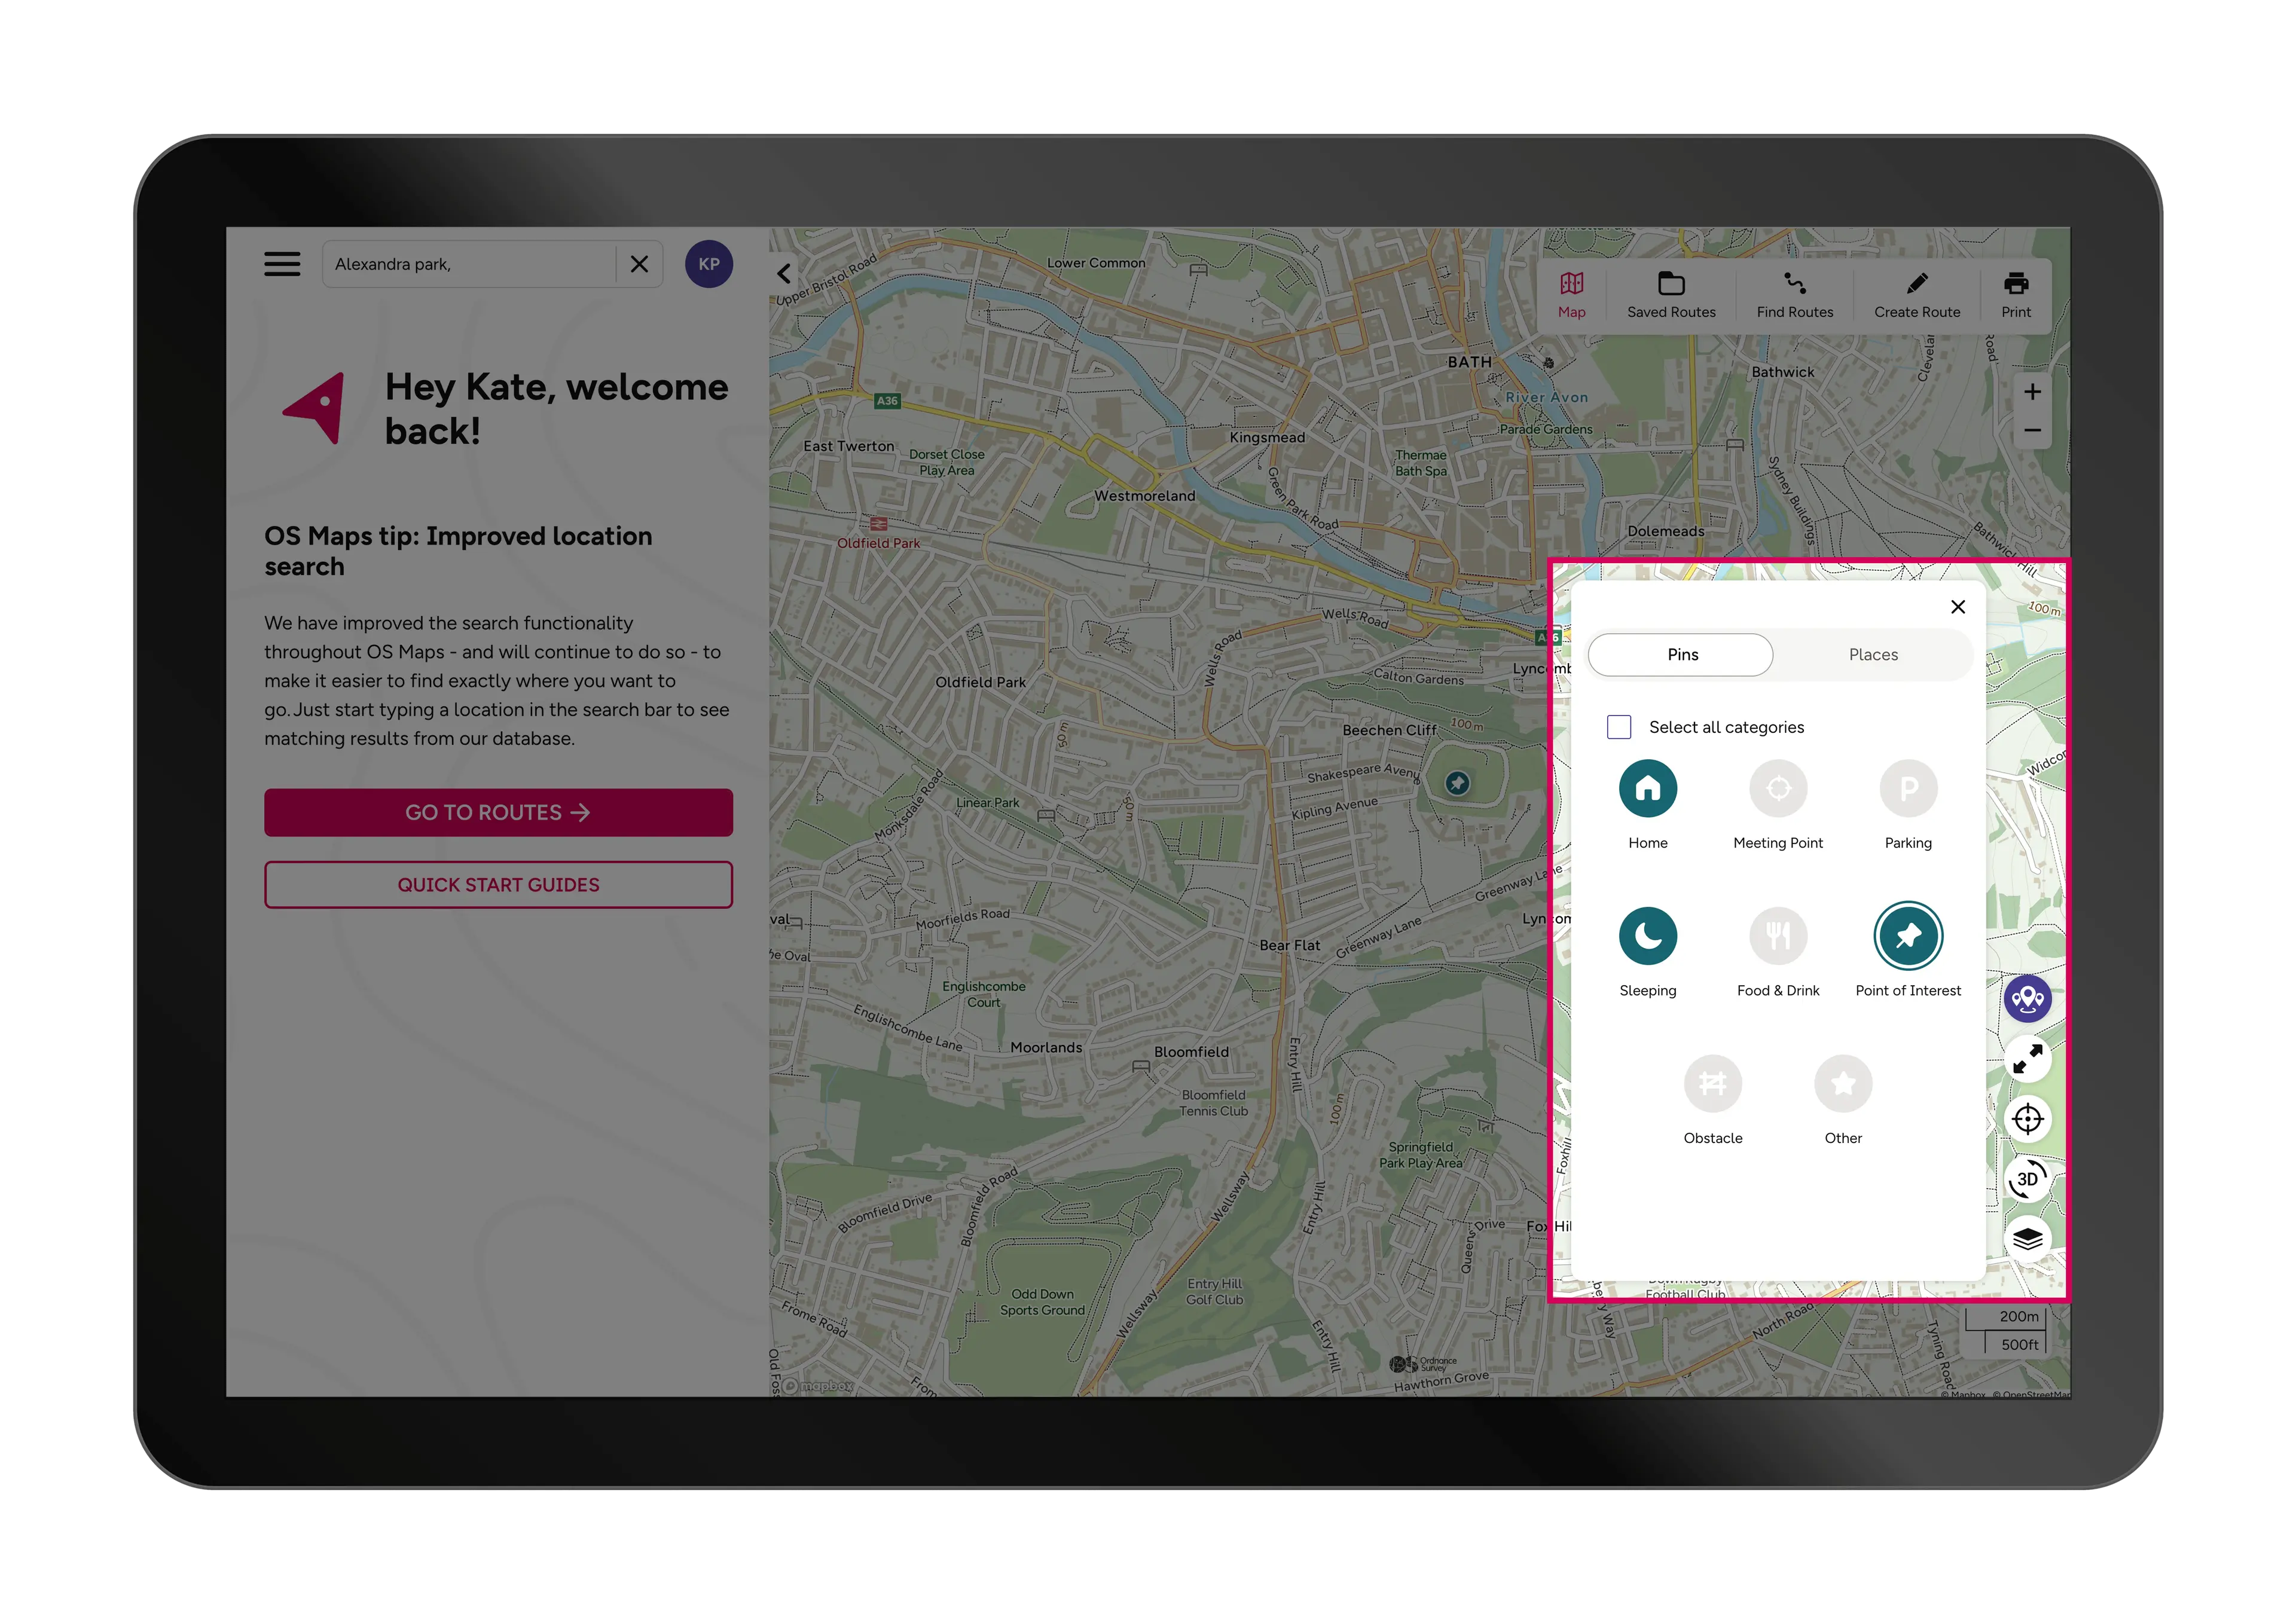Image resolution: width=2296 pixels, height=1623 pixels.
Task: Click the Kingsmead map label
Action: pyautogui.click(x=1267, y=437)
